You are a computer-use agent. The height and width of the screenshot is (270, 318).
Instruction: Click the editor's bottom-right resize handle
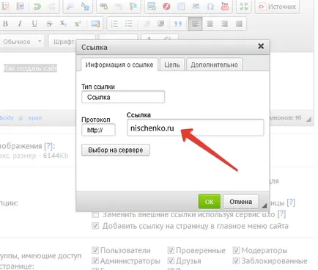309,119
